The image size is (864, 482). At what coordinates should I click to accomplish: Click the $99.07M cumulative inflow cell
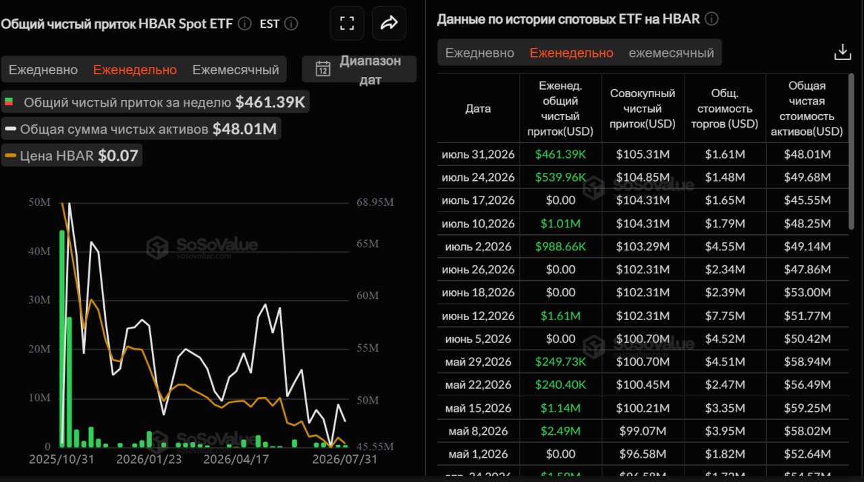[x=643, y=431]
